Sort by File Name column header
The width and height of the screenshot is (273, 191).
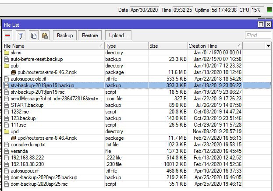coord(53,46)
